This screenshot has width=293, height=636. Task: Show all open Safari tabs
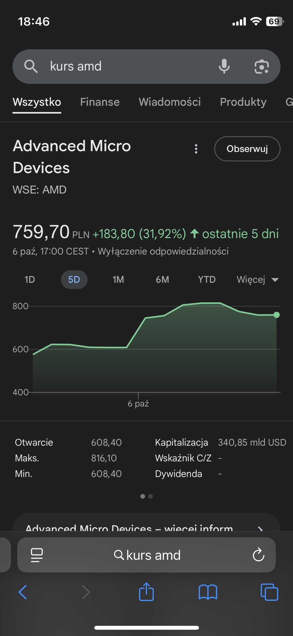click(x=269, y=592)
